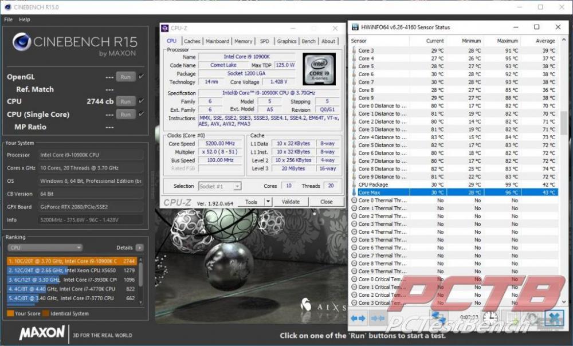Image resolution: width=573 pixels, height=346 pixels.
Task: Click the CPU-Z Tools button
Action: (251, 202)
